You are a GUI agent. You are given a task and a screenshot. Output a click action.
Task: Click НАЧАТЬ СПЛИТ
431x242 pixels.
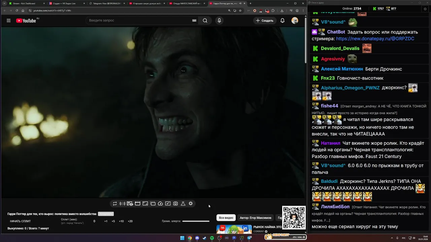20,221
